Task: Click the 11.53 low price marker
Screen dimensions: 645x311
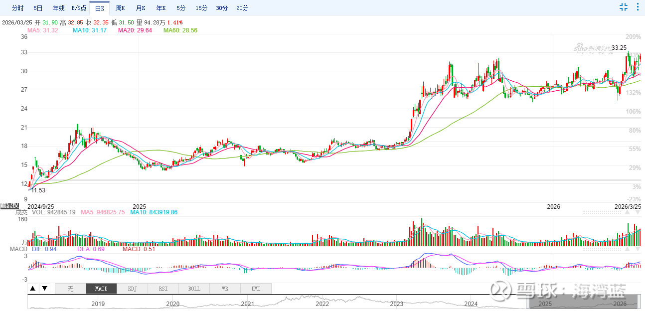Action: [38, 190]
